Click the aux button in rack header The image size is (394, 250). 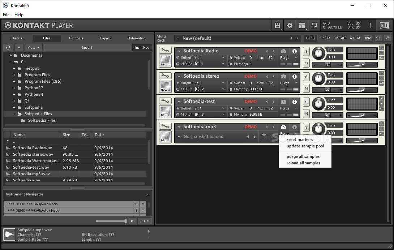378,38
